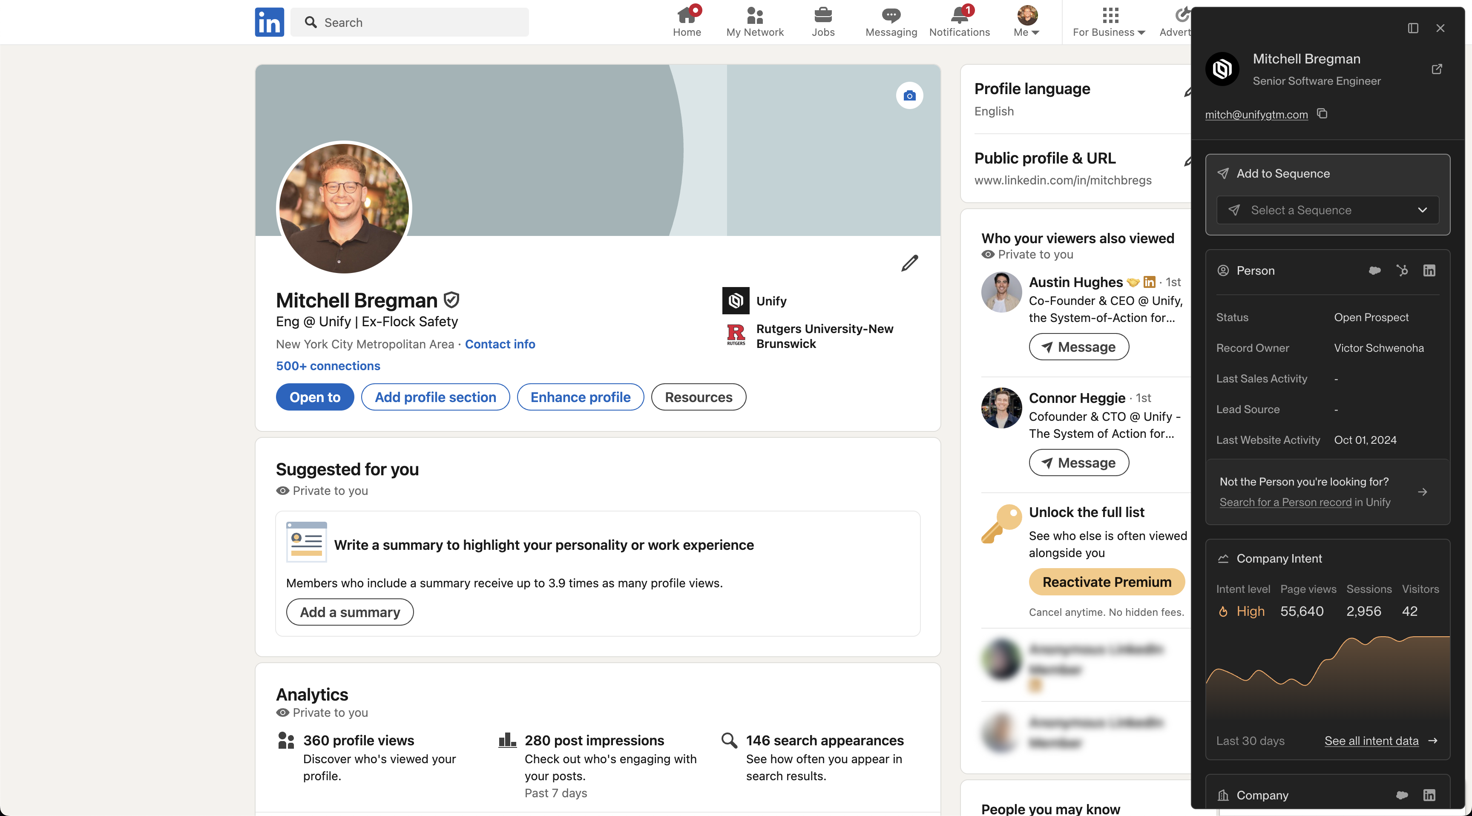Open the Select a Sequence dropdown
The height and width of the screenshot is (816, 1472).
tap(1327, 210)
